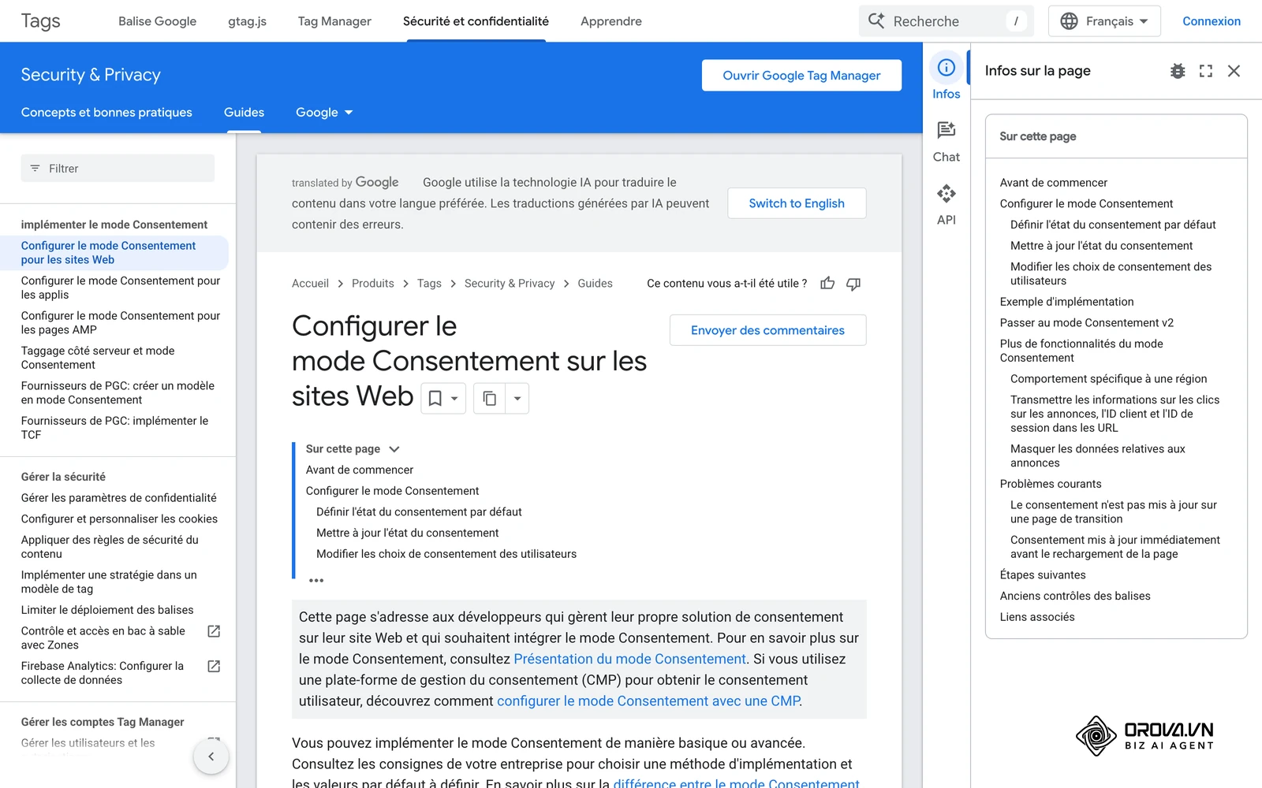Click Accueil in the breadcrumb
1262x788 pixels.
[310, 284]
